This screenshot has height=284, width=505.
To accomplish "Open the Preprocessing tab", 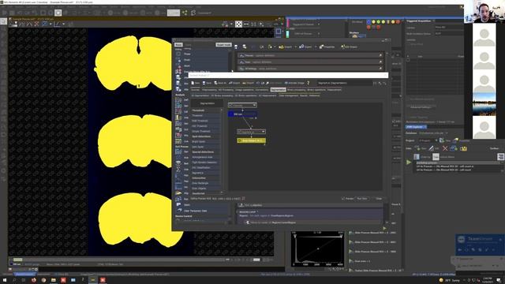I will pos(209,90).
